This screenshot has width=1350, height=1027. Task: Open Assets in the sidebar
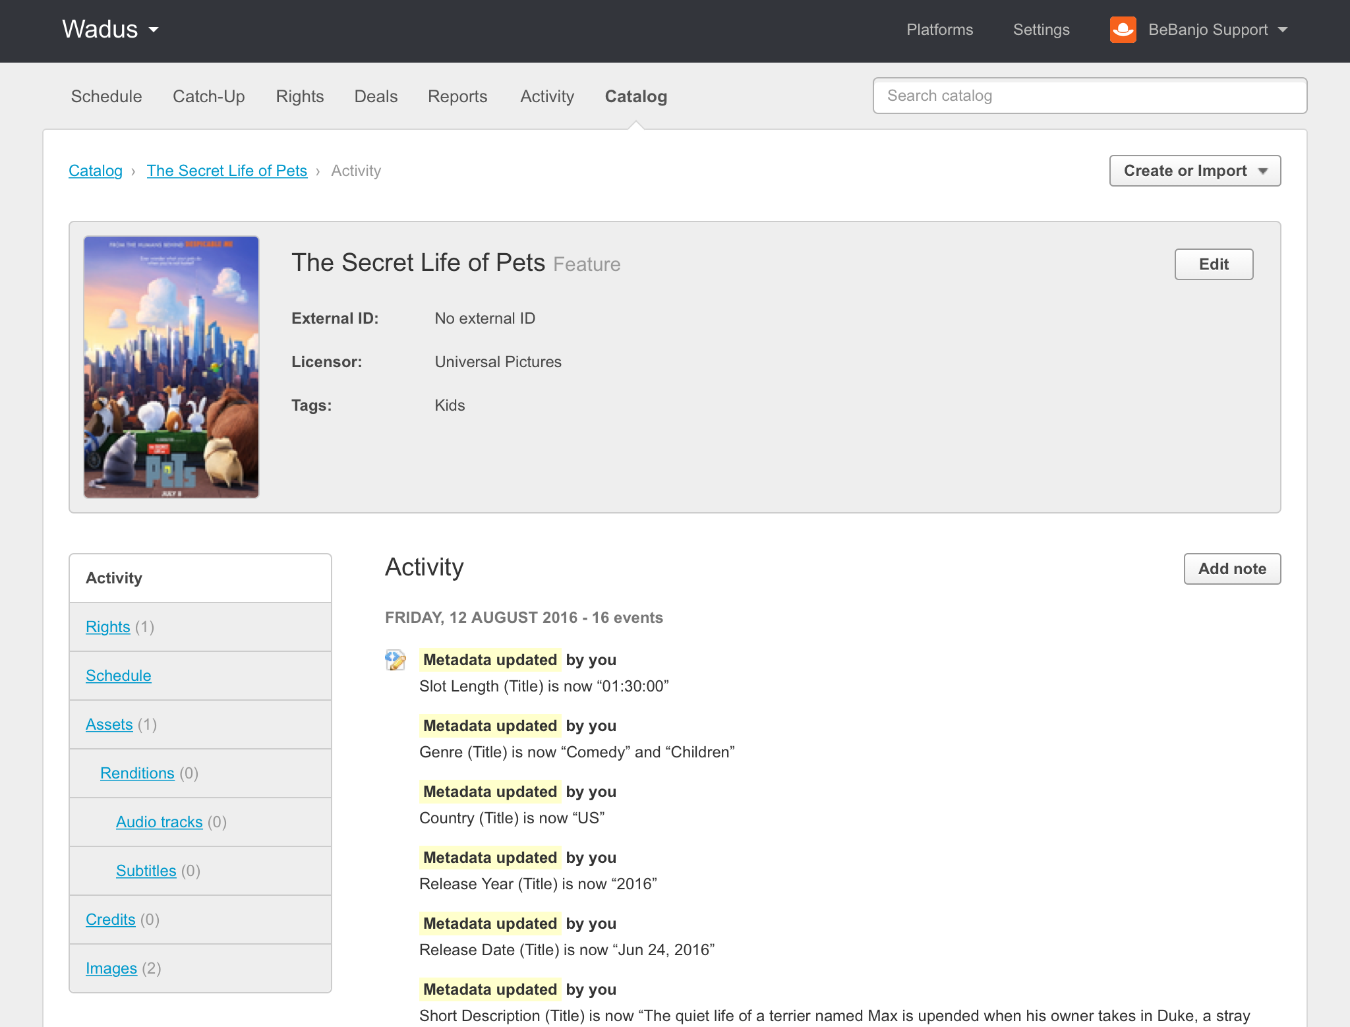point(109,724)
